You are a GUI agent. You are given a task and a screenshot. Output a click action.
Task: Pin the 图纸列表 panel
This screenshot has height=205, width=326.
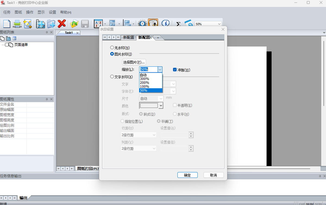tap(47, 32)
